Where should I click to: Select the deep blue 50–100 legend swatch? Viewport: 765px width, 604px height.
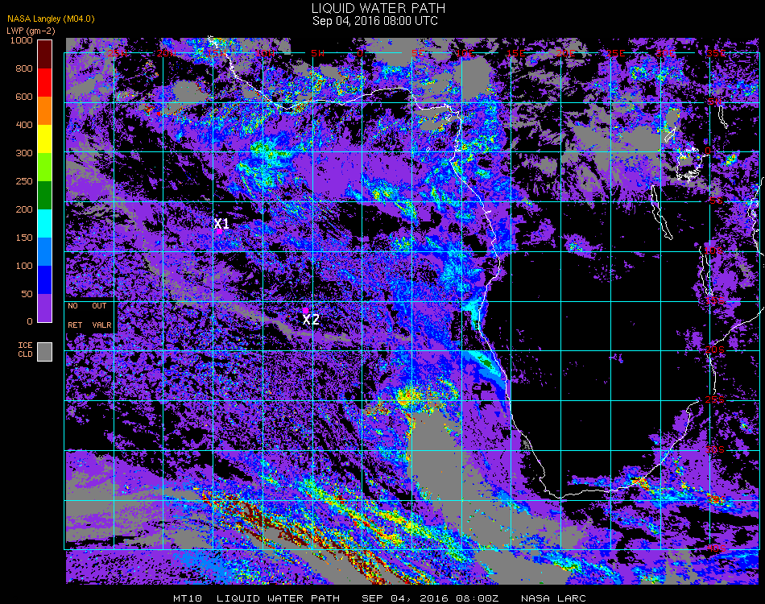click(45, 279)
